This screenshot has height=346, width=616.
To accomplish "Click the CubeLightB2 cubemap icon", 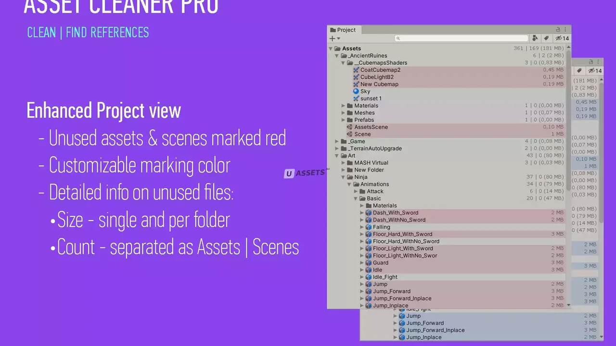I will (x=356, y=77).
